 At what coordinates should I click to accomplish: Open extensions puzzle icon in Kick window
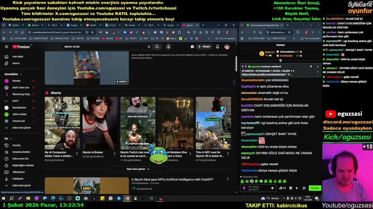[x=298, y=32]
